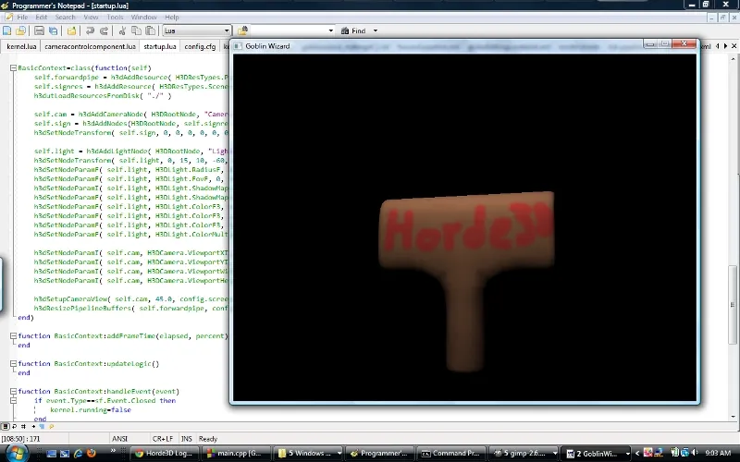Select the startup.lua tab

(x=159, y=46)
